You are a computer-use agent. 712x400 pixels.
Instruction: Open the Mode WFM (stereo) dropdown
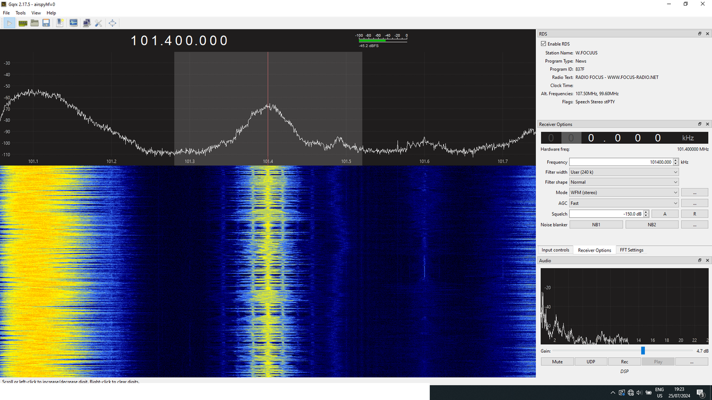point(624,193)
